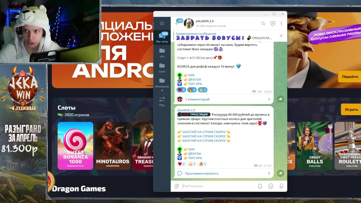361x203 pixels.
Task: Open Dragon Money Roulette game tile
Action: (348, 146)
